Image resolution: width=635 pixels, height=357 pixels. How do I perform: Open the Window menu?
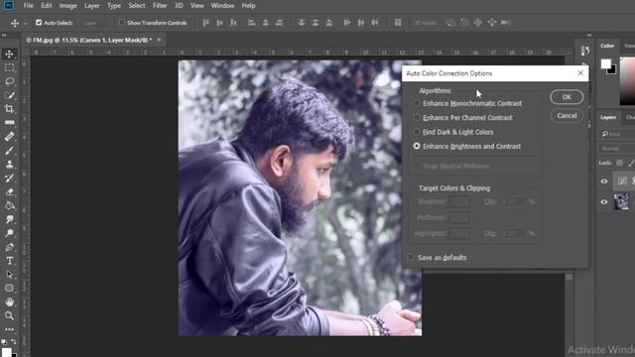pyautogui.click(x=222, y=6)
